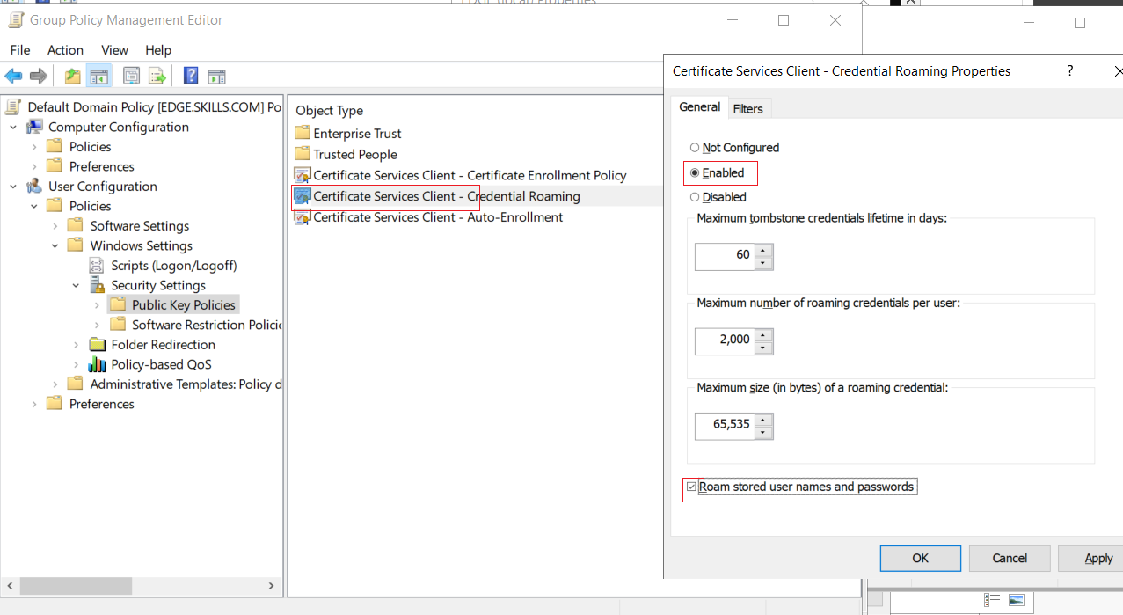Image resolution: width=1123 pixels, height=615 pixels.
Task: Click the Show/Hide console tree icon
Action: 98,77
